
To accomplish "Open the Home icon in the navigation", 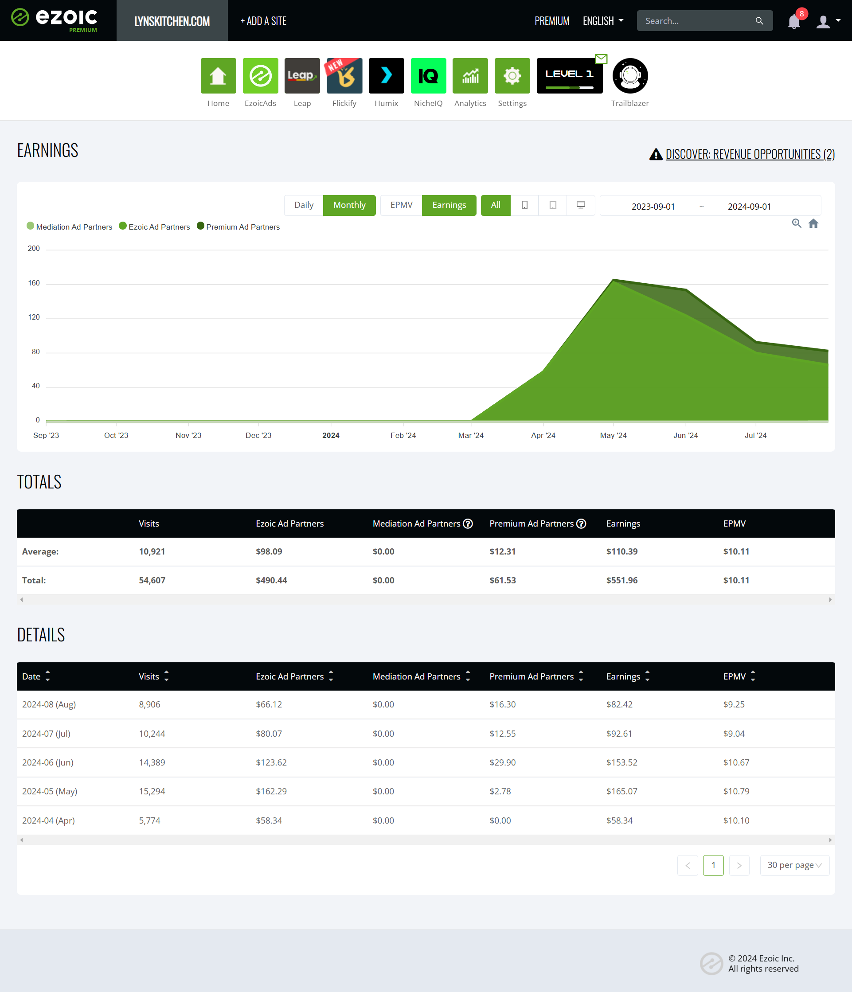I will 218,76.
